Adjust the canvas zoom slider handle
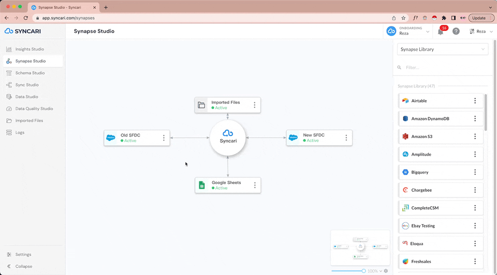This screenshot has height=275, width=497. [x=363, y=271]
